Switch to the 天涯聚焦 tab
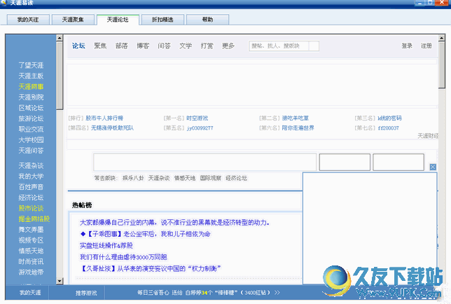The image size is (451, 304). [73, 20]
